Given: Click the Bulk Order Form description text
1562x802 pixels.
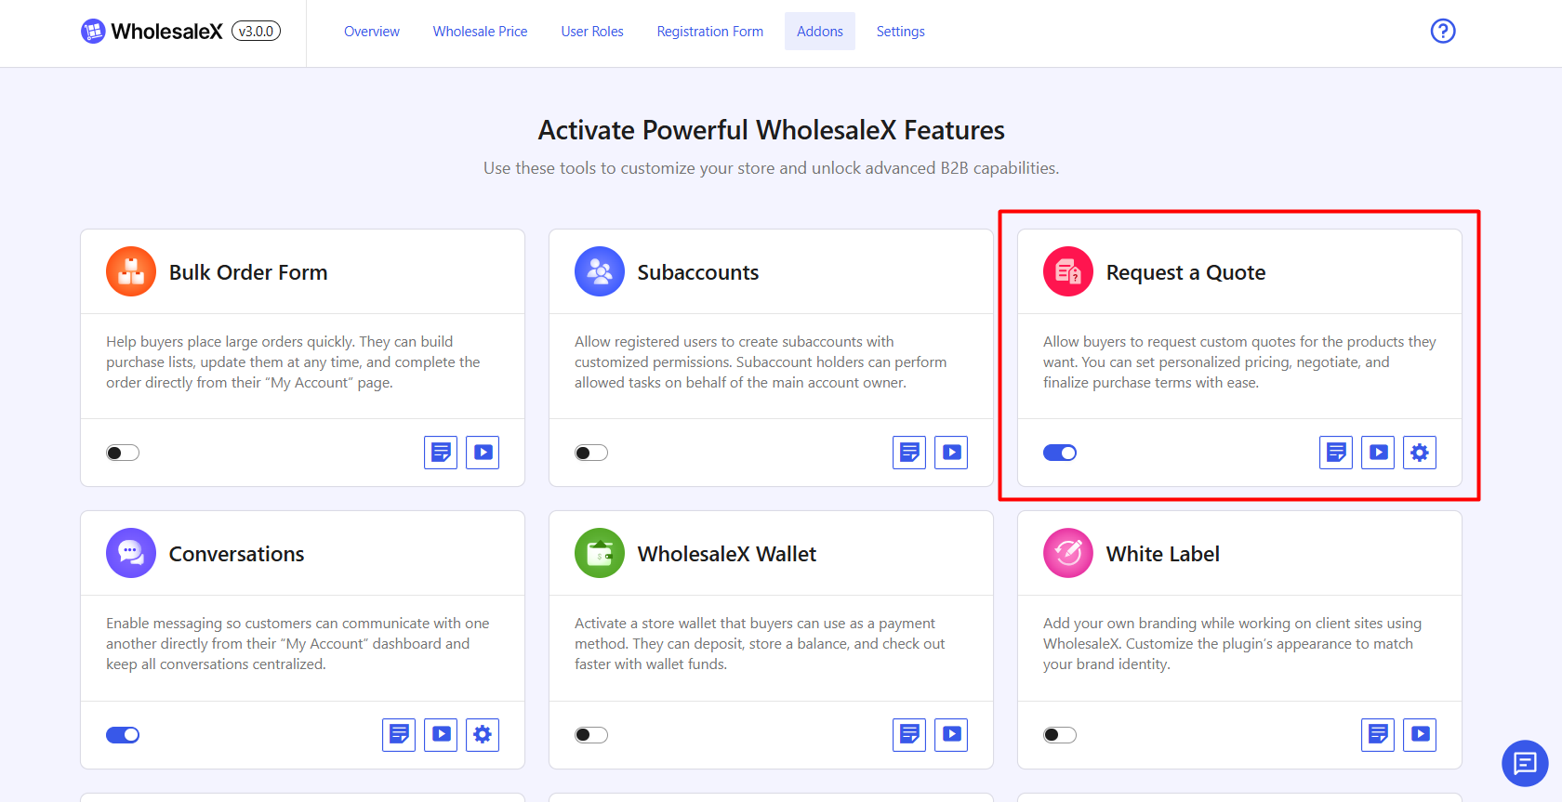Looking at the screenshot, I should pos(293,362).
